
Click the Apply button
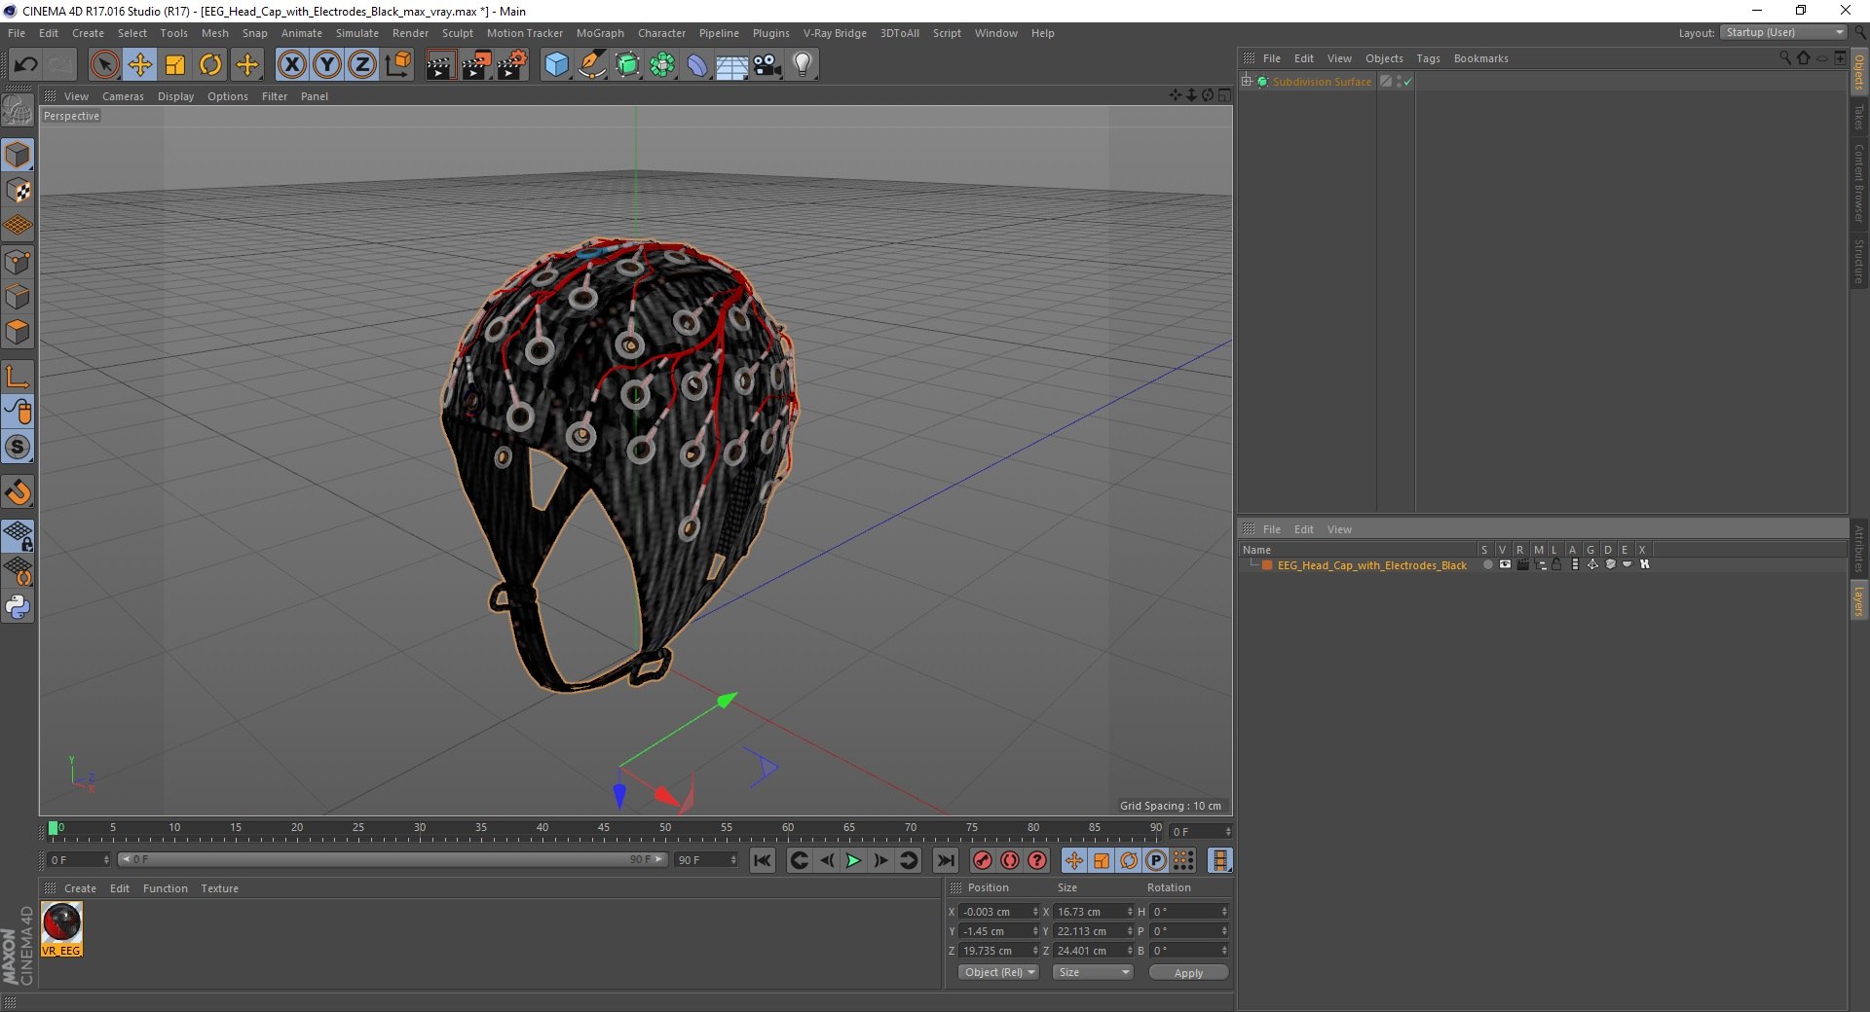(x=1188, y=972)
